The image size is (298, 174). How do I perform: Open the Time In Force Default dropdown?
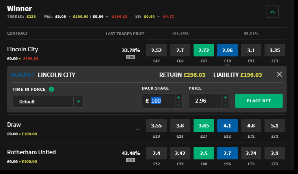[x=48, y=101]
